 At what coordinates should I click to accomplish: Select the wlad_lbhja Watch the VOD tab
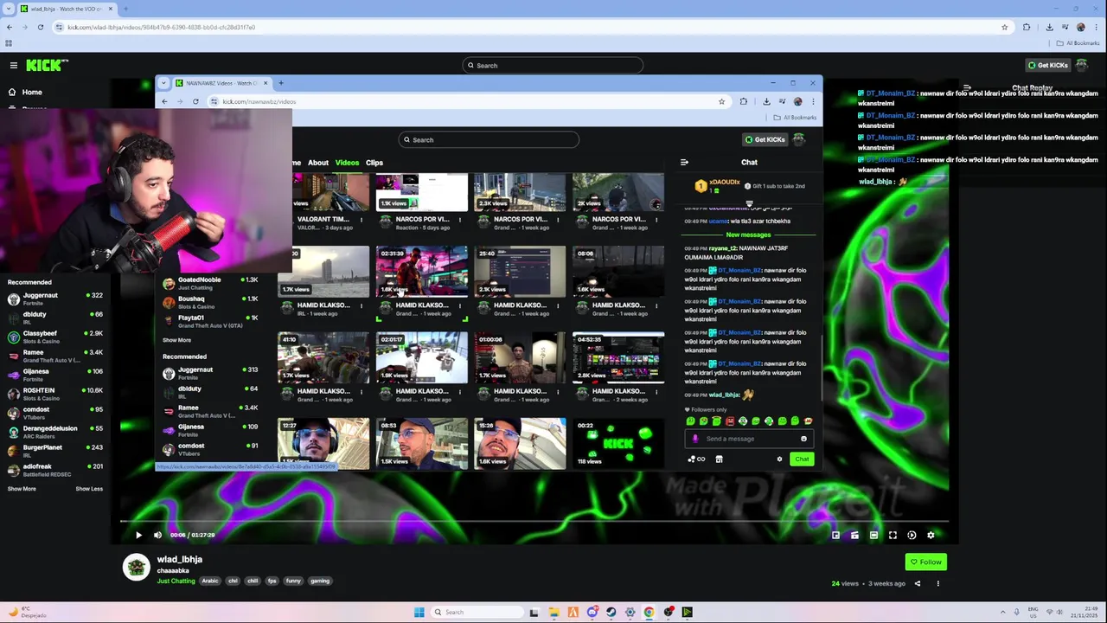tap(67, 9)
